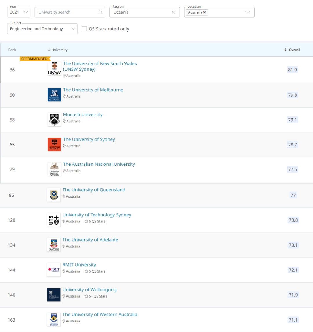Open The University of Sydney link

point(89,139)
